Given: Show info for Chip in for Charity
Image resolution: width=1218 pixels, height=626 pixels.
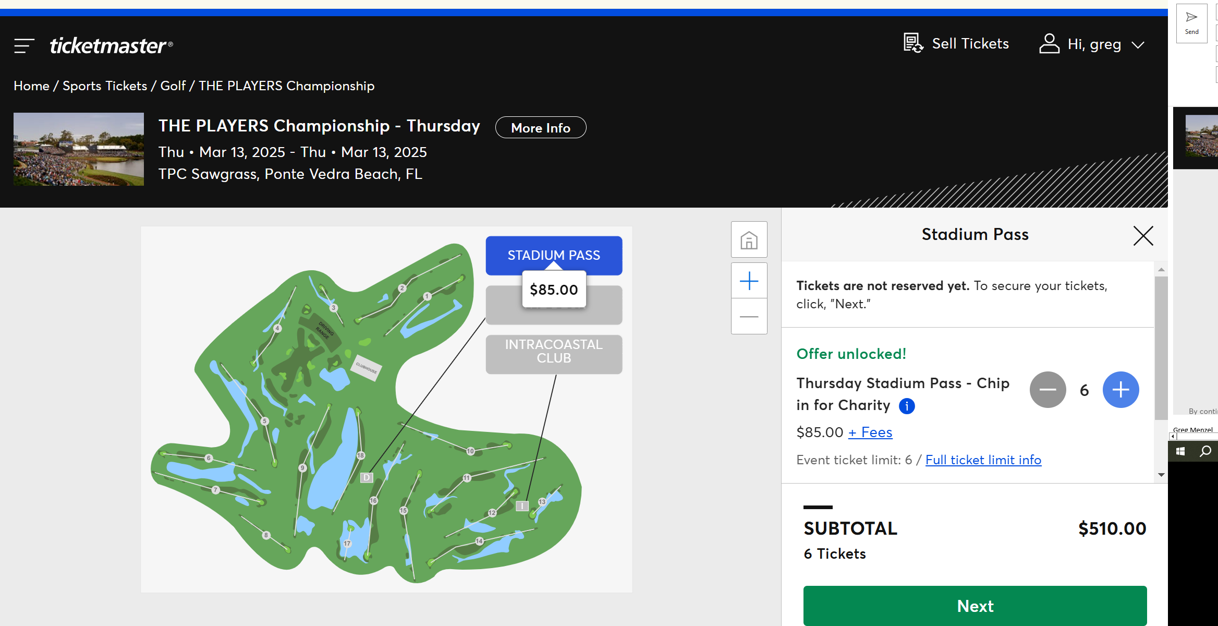Looking at the screenshot, I should coord(907,406).
